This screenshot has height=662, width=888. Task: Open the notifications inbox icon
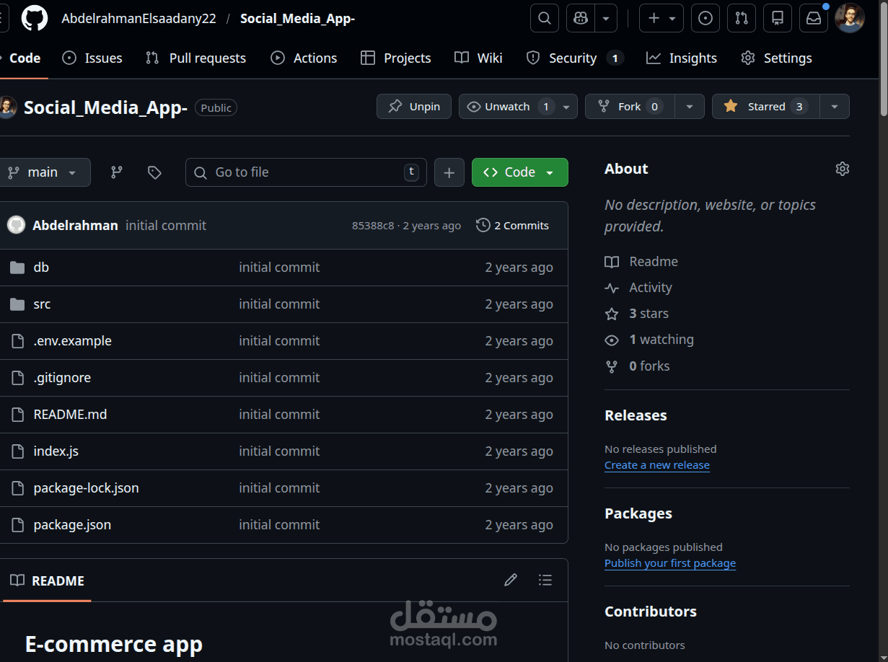point(814,18)
